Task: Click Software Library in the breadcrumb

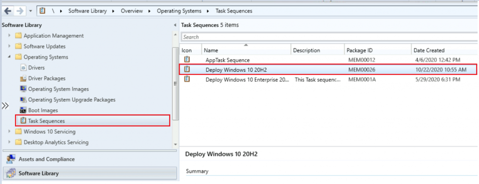Action: [x=87, y=11]
